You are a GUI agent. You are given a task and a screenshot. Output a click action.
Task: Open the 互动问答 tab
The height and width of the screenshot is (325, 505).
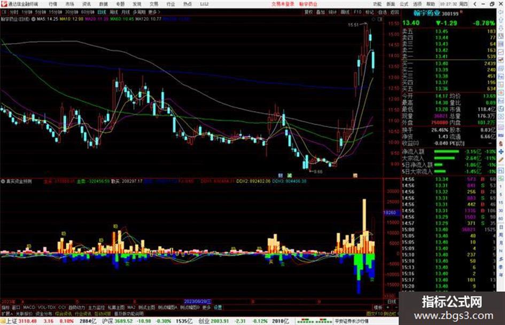click(x=103, y=313)
